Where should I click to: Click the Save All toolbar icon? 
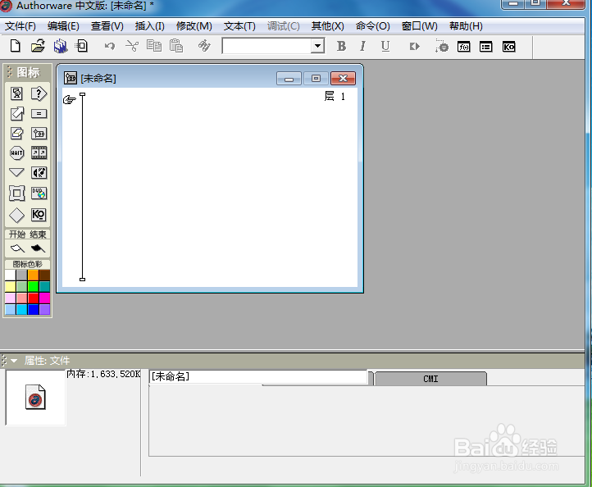(60, 46)
